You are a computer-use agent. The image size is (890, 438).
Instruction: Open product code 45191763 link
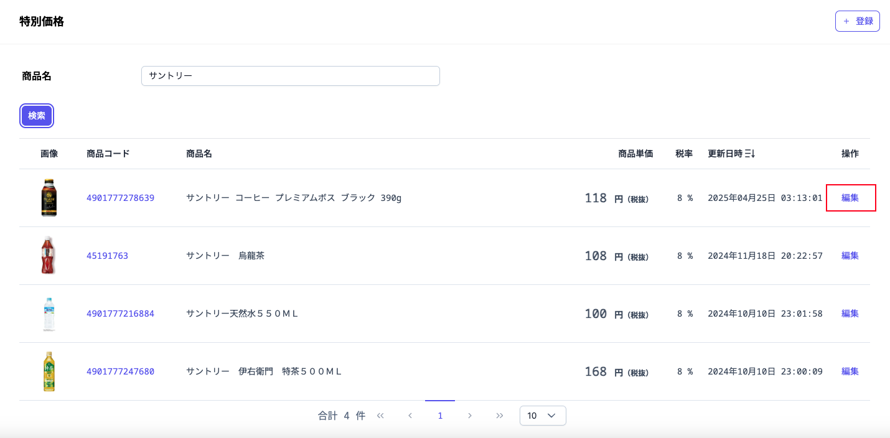tap(107, 256)
